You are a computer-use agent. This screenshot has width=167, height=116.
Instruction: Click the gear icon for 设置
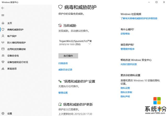pos(3,113)
